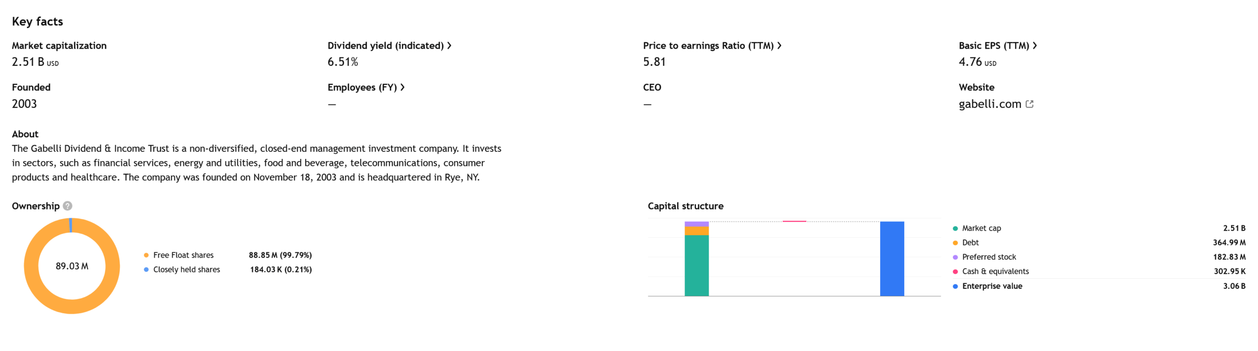Expand Dividend yield details via chevron
1258x351 pixels.
click(450, 45)
